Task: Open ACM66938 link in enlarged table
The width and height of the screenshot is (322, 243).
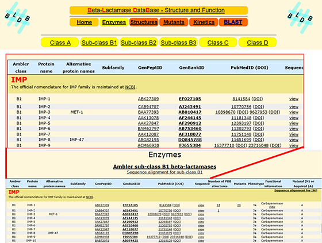Action: tap(148, 145)
